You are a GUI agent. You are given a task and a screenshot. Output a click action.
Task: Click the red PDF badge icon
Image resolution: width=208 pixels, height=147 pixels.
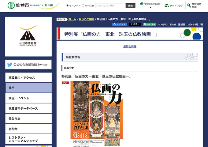(65, 83)
